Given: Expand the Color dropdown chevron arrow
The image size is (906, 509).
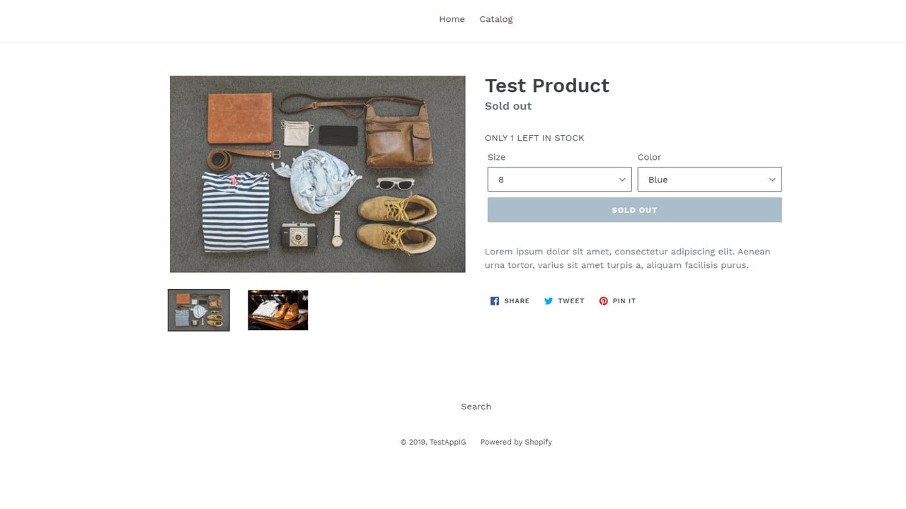Looking at the screenshot, I should [772, 180].
